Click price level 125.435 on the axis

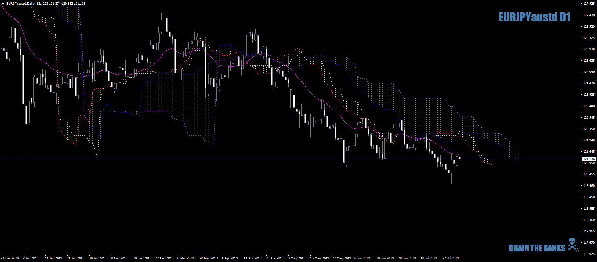(x=589, y=61)
